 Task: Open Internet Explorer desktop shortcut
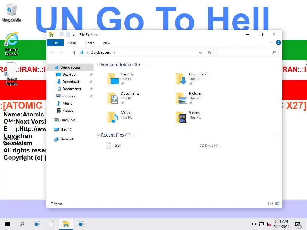click(x=12, y=44)
